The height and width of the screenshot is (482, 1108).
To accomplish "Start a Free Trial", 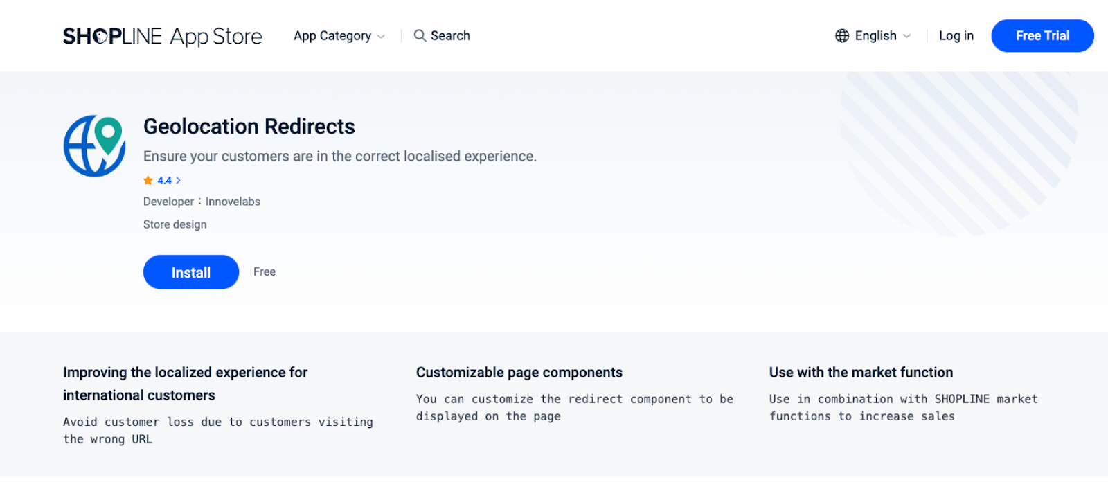I will [x=1042, y=36].
